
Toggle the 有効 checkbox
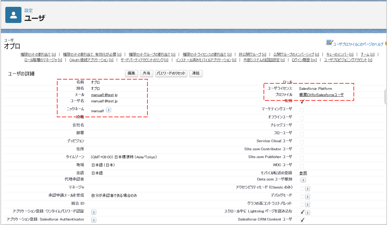tap(302, 102)
